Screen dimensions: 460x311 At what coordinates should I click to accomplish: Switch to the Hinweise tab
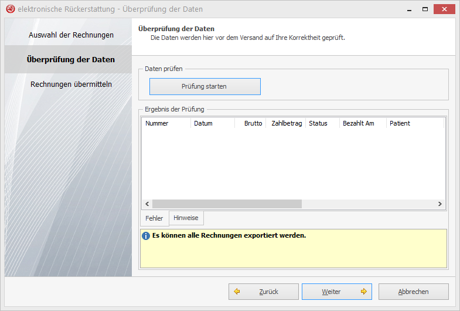tap(186, 218)
